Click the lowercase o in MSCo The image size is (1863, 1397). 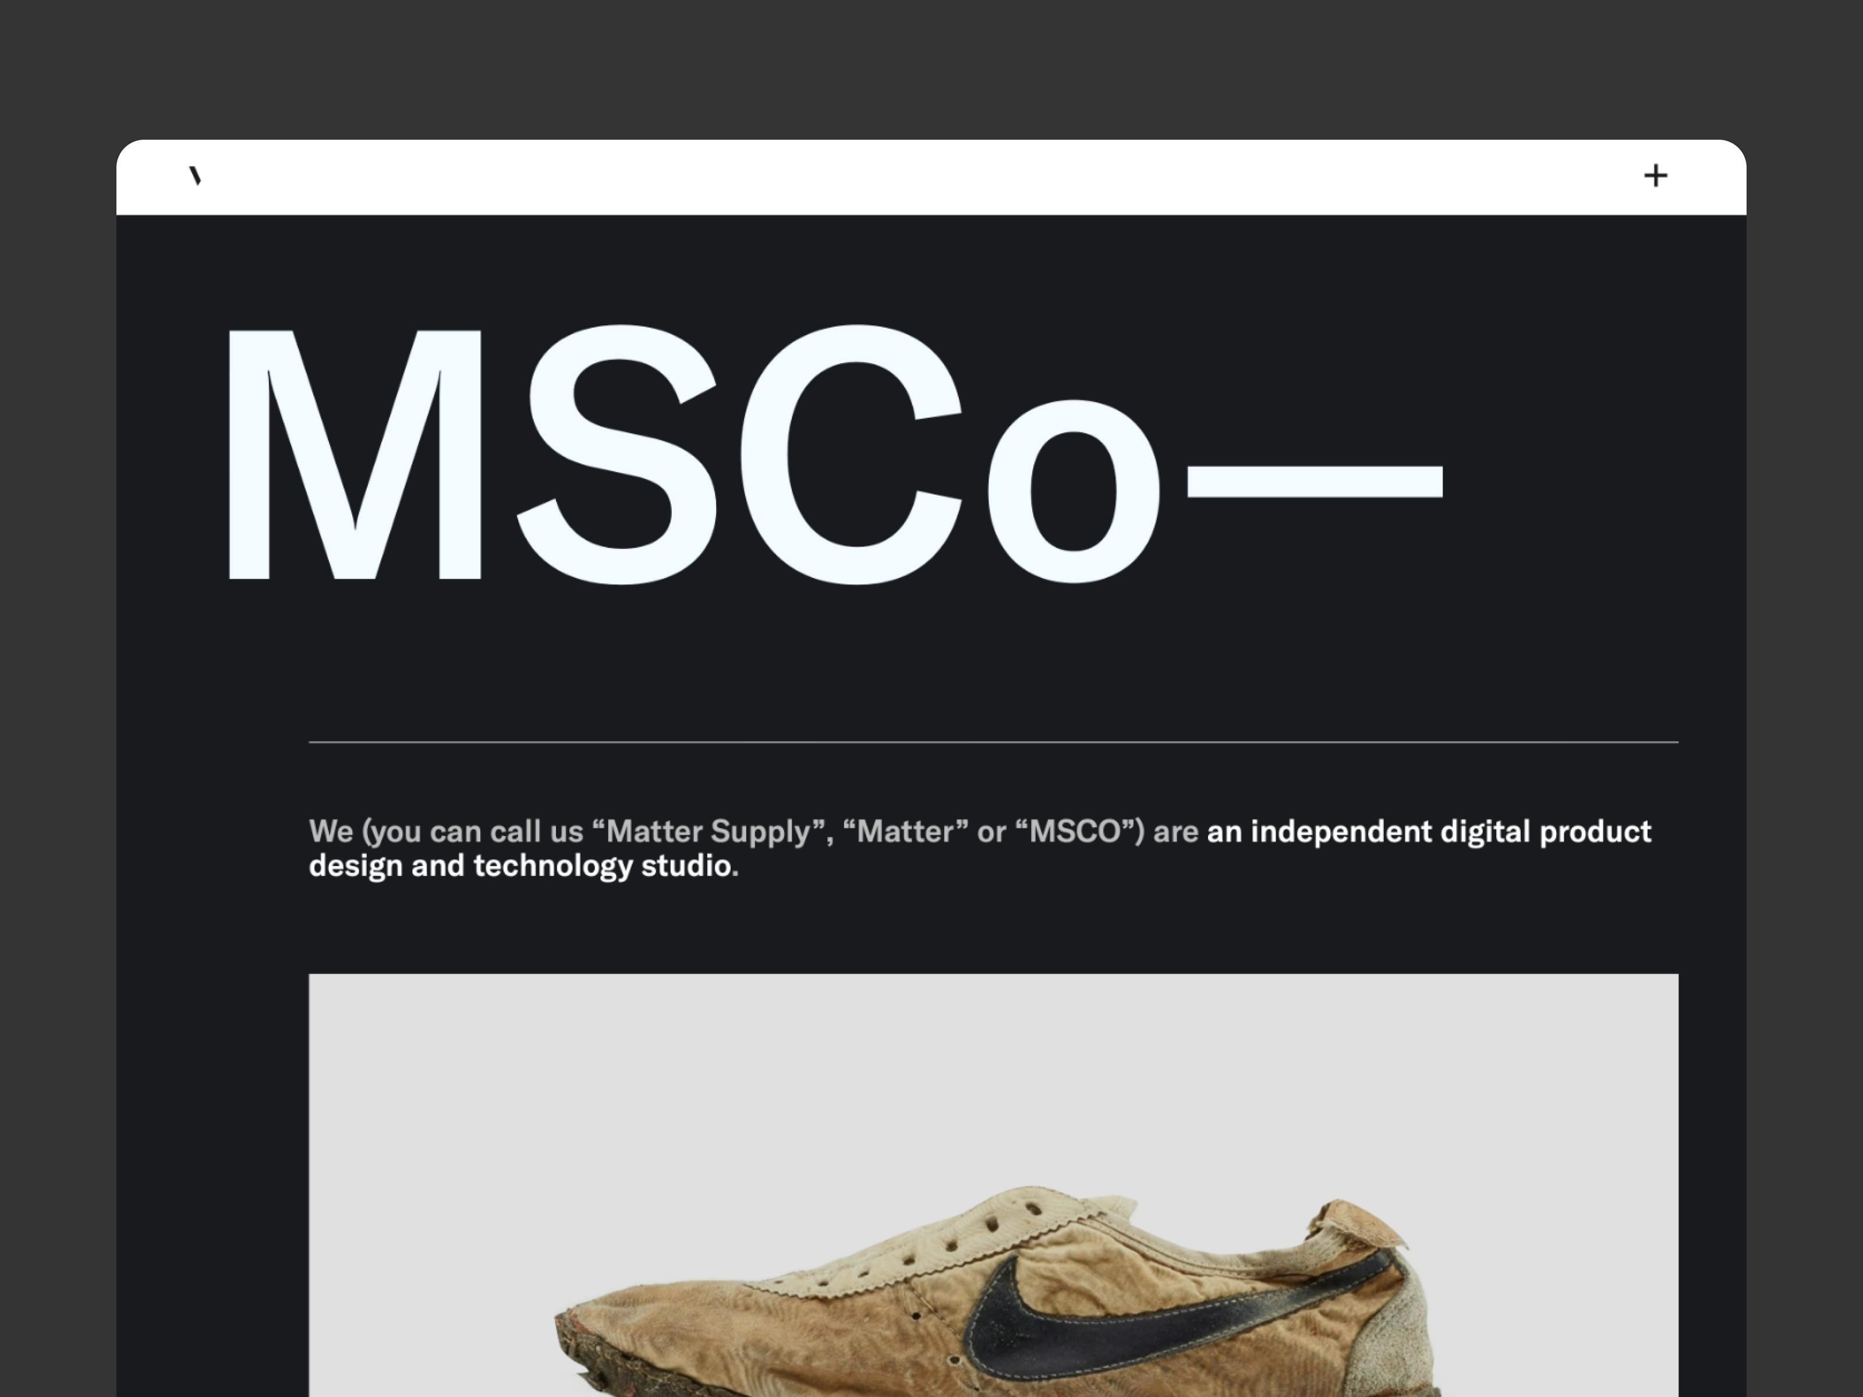(1073, 492)
